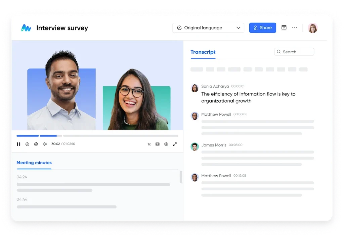
Task: Click the magnifier icon in Search
Action: click(x=278, y=52)
